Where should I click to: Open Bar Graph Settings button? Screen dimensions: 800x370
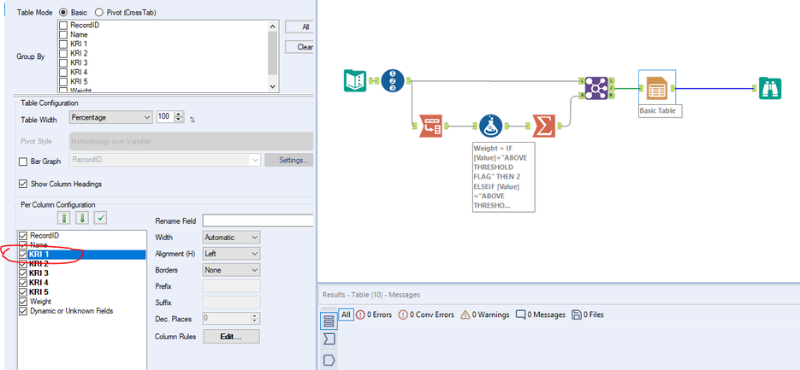pyautogui.click(x=289, y=161)
